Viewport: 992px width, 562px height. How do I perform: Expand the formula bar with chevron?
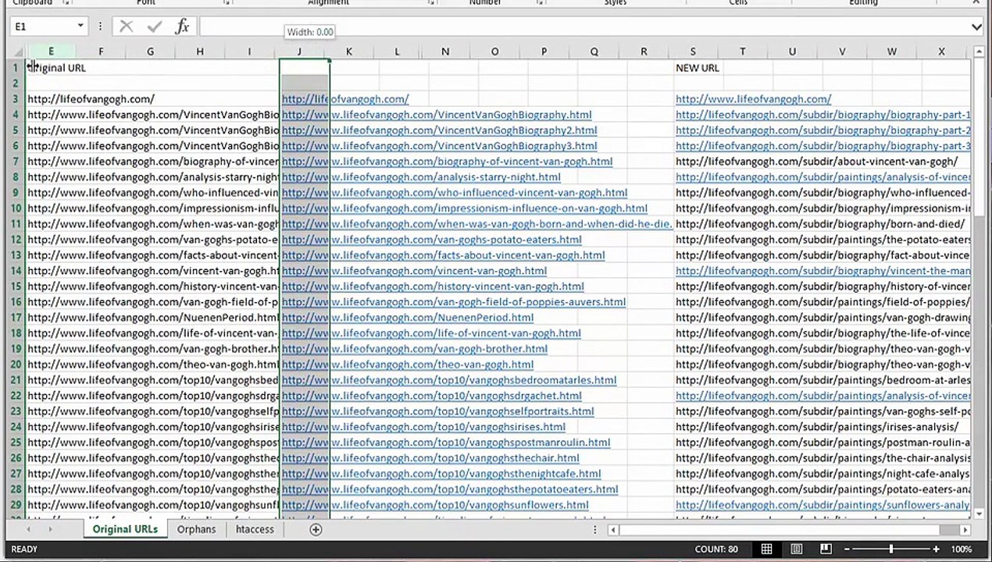tap(976, 27)
